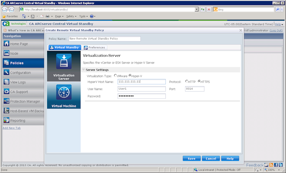
Task: Click the CA technologies logo
Action: click(14, 24)
